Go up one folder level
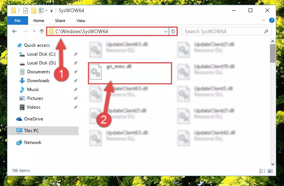284x186 pixels. point(42,31)
